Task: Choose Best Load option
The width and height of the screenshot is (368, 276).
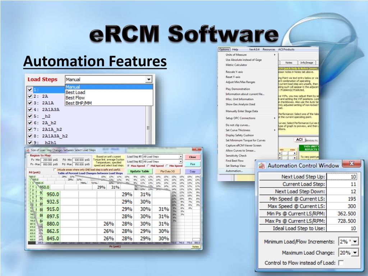Action: pos(109,92)
